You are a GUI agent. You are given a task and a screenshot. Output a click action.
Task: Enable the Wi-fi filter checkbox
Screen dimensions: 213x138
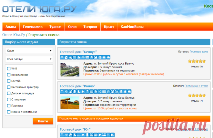(x=9, y=69)
